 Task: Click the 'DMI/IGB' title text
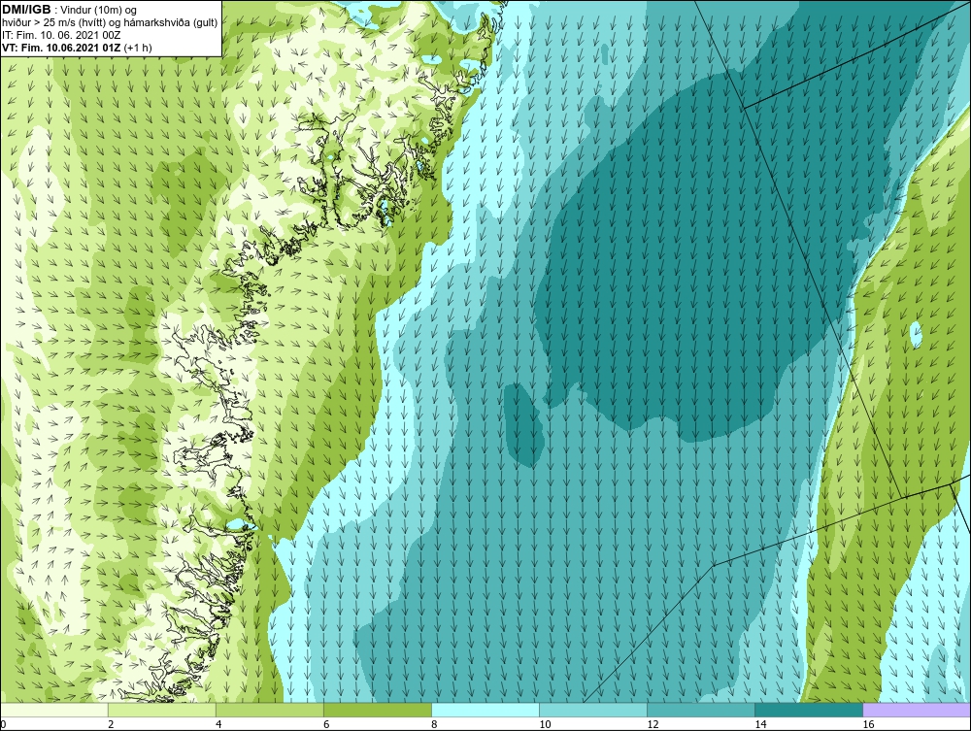[x=26, y=10]
